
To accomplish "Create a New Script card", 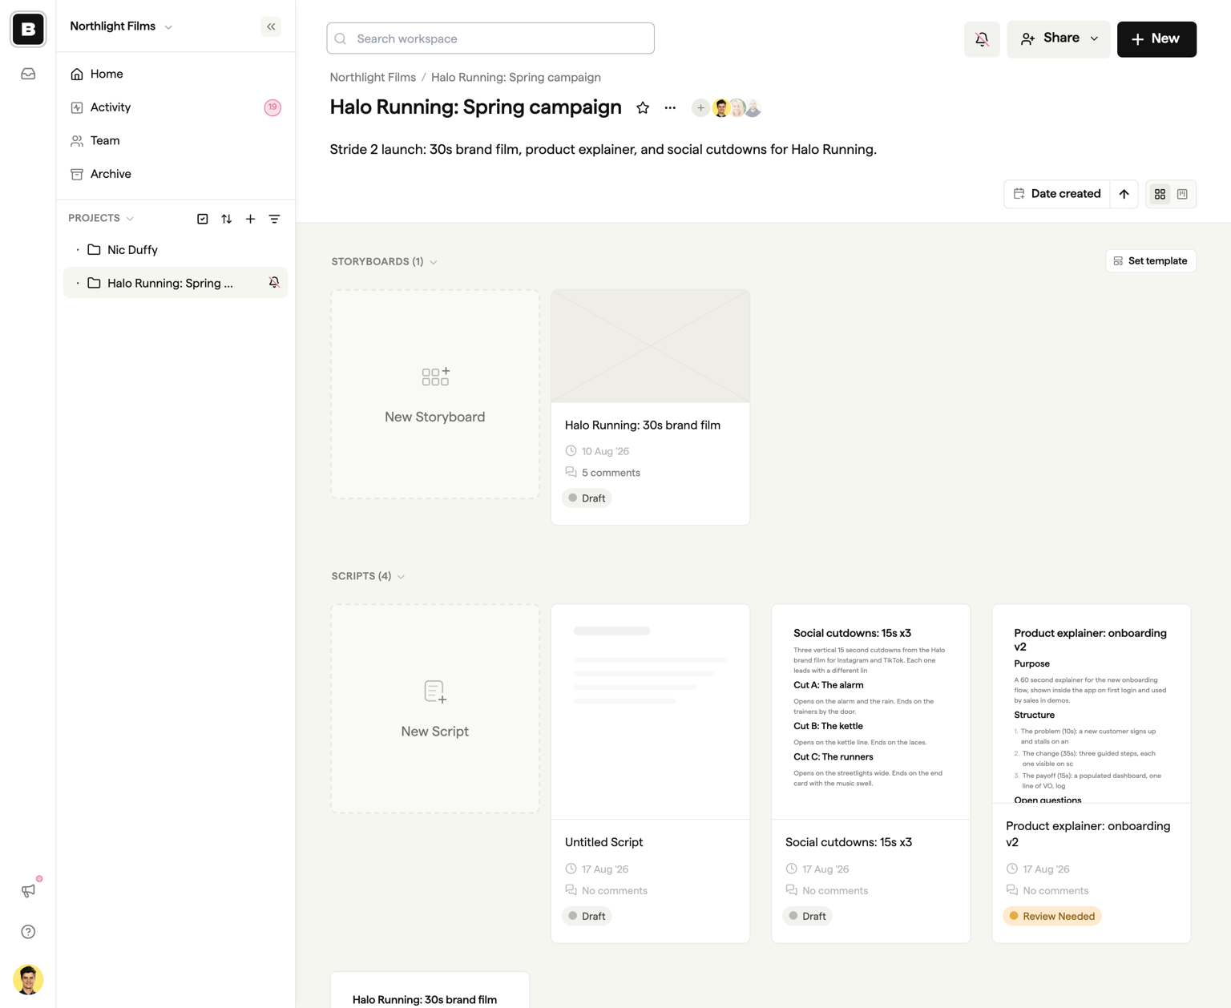I will (435, 709).
